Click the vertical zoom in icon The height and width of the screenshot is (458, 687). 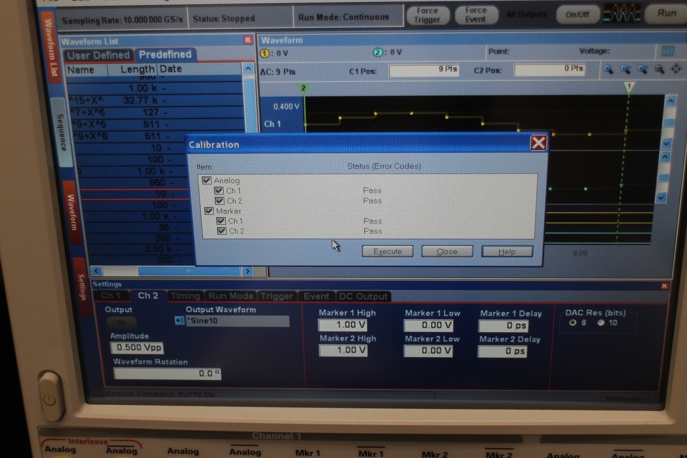[642, 70]
